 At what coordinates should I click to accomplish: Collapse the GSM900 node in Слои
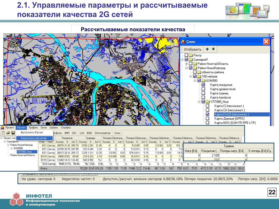click(195, 81)
